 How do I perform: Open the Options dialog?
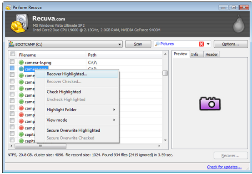[231, 44]
